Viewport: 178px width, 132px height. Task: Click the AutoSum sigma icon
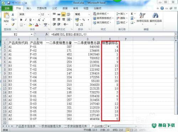tap(132, 14)
